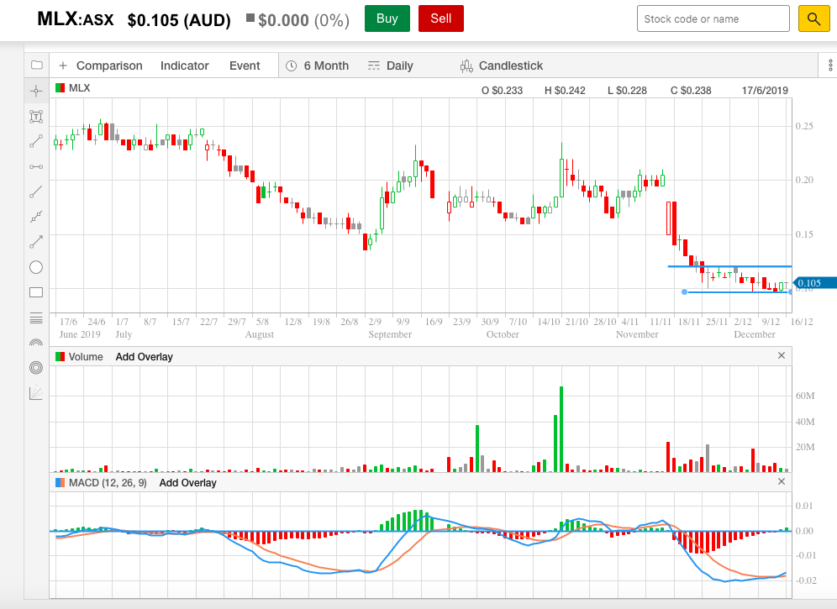Select the Fibonacci fan tool

[36, 393]
